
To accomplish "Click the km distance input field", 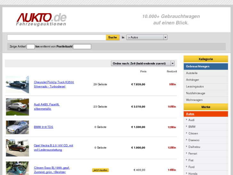I will 31,47.
